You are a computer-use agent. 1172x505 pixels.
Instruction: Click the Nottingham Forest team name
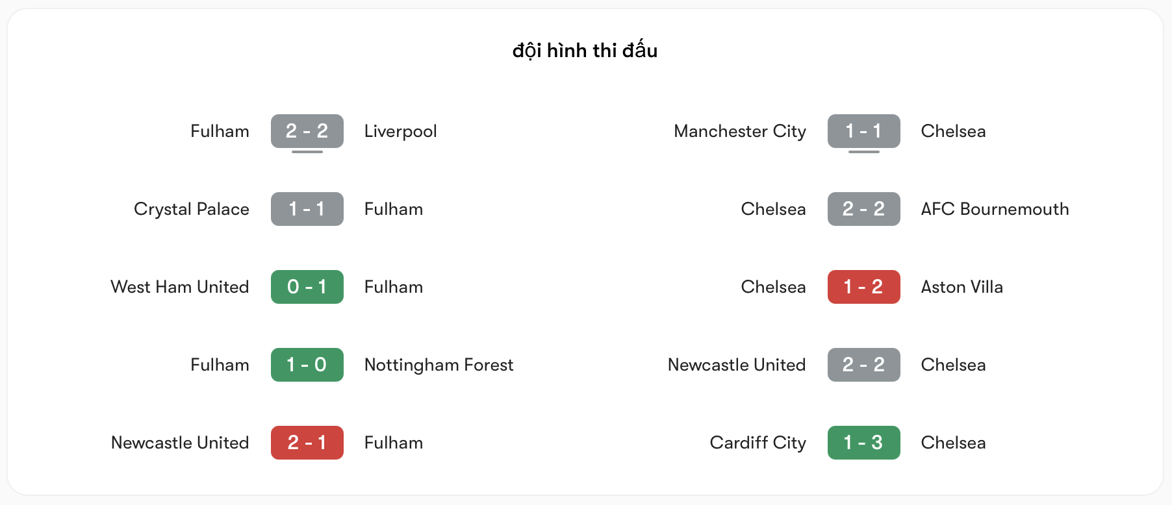(x=439, y=365)
